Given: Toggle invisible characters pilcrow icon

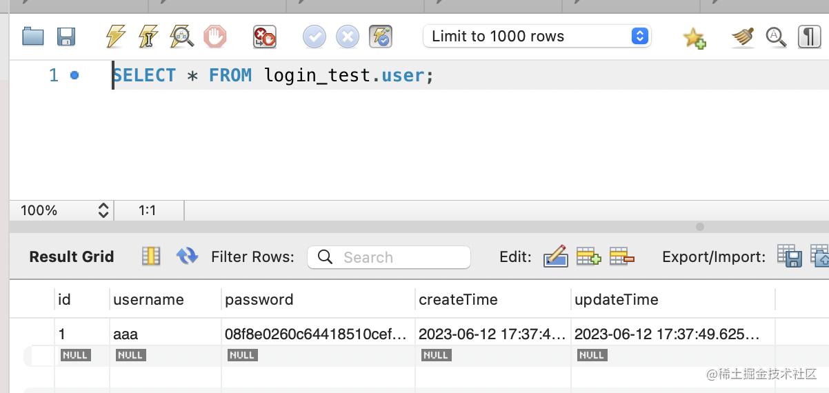Looking at the screenshot, I should coord(809,37).
